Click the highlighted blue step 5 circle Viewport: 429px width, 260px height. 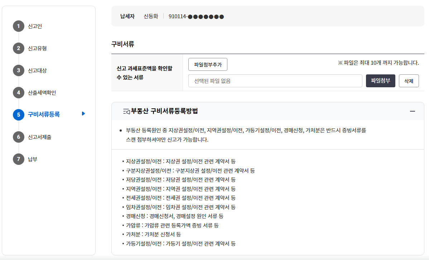tap(18, 114)
